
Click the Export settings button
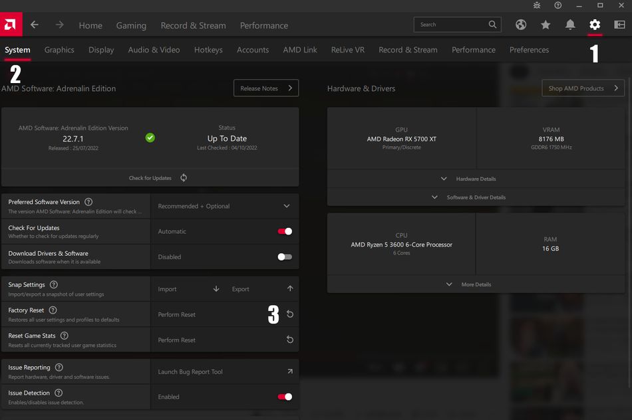coord(262,289)
